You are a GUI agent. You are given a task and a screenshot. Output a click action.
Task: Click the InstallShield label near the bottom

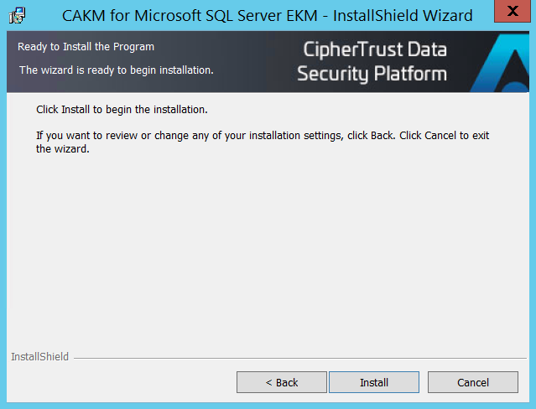click(x=39, y=357)
